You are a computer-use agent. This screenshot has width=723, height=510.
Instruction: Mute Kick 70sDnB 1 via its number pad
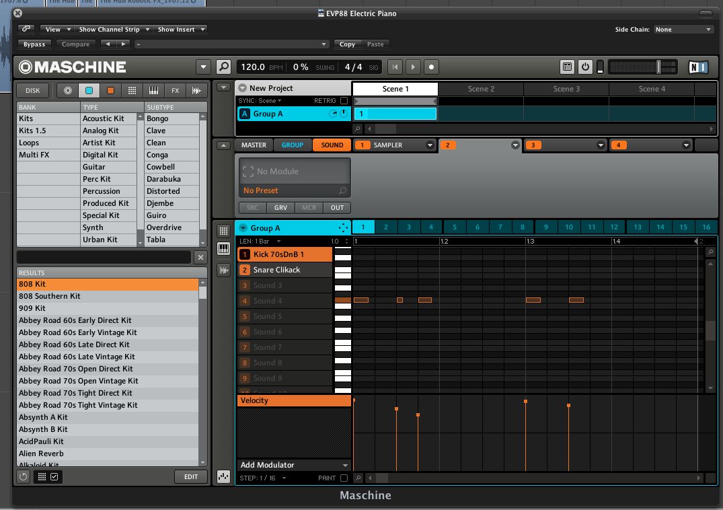click(245, 254)
